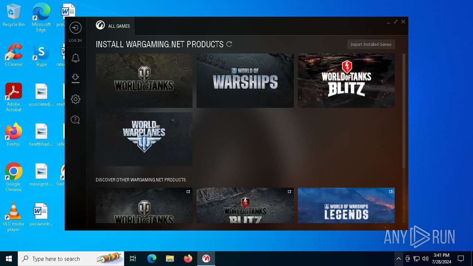Open Task View on taskbar

(x=133, y=259)
